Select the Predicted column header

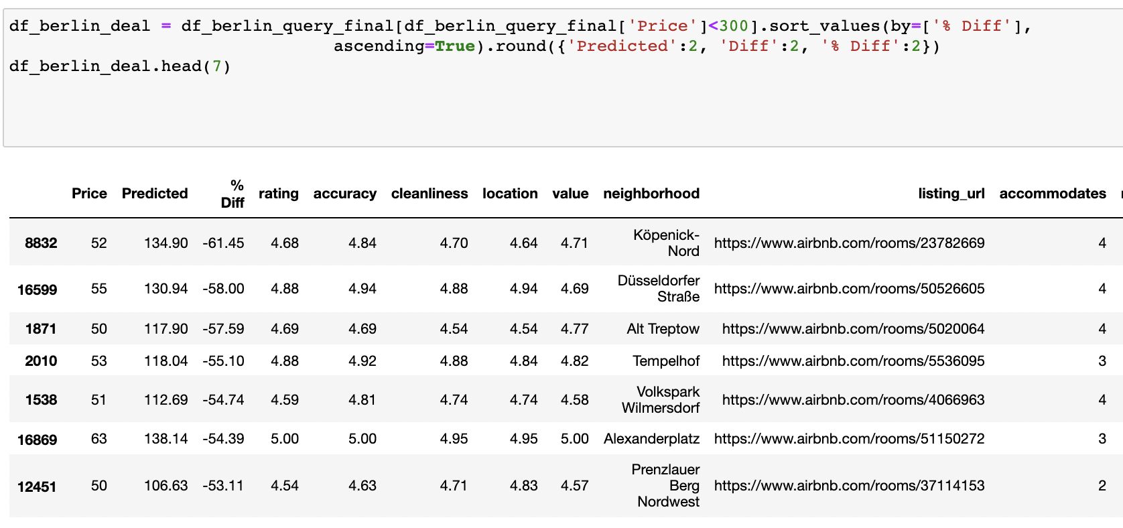(x=155, y=194)
